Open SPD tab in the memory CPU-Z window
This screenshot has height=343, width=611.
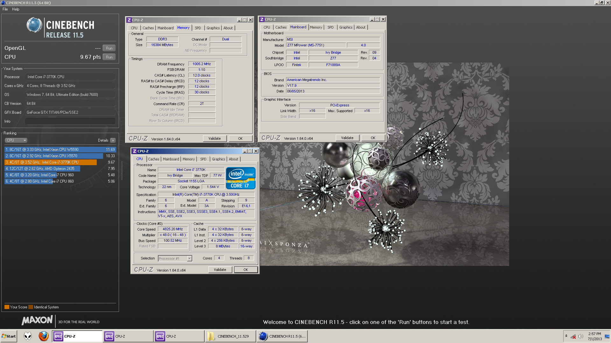[x=198, y=28]
